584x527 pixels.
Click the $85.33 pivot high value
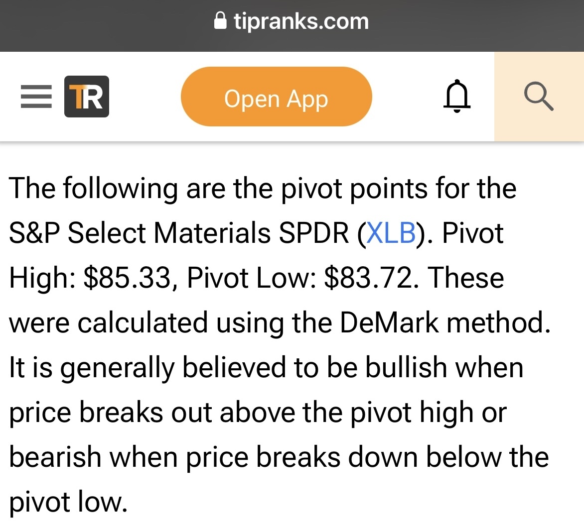tap(127, 278)
